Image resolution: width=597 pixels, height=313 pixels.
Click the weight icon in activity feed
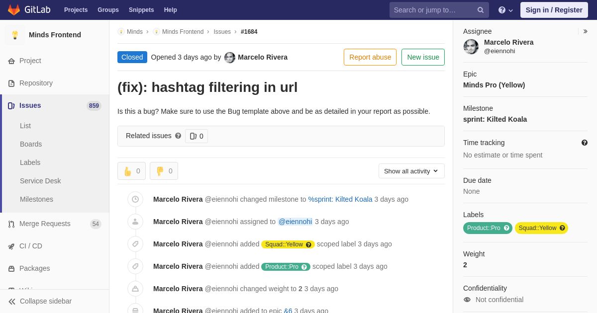pyautogui.click(x=135, y=289)
